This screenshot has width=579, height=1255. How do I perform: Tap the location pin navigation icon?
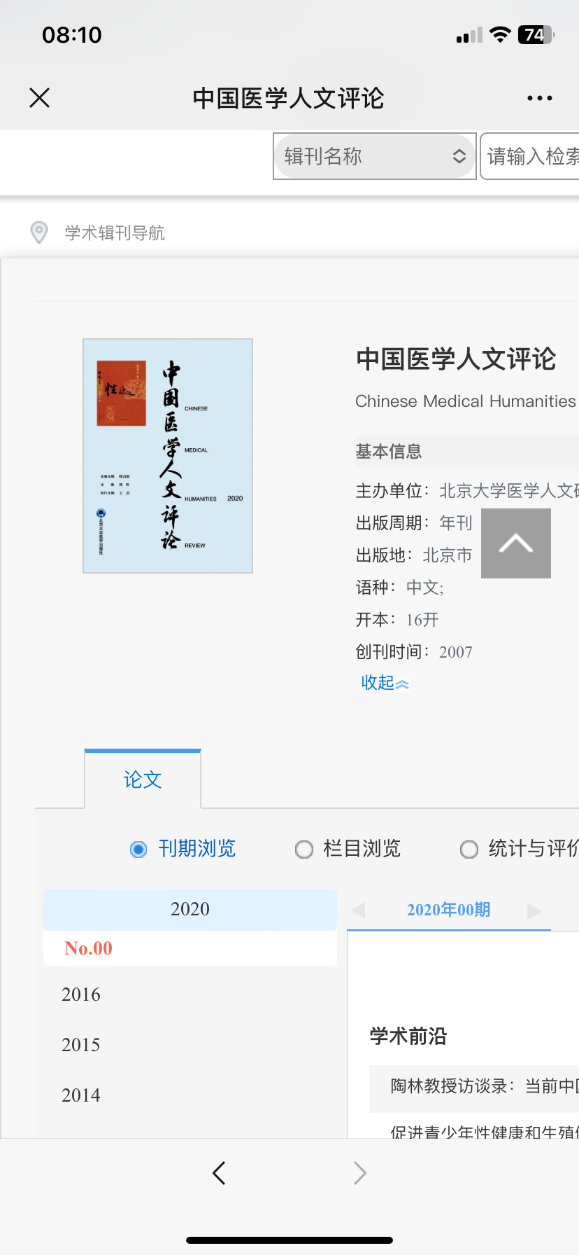pyautogui.click(x=39, y=233)
